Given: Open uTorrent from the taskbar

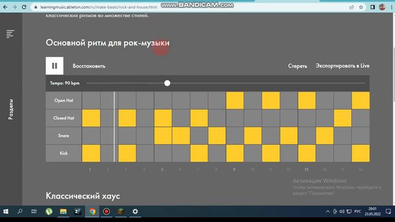Looking at the screenshot, I should coord(49,212).
